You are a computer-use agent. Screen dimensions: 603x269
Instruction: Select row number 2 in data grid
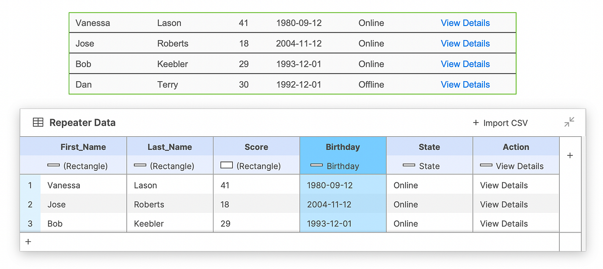[30, 204]
